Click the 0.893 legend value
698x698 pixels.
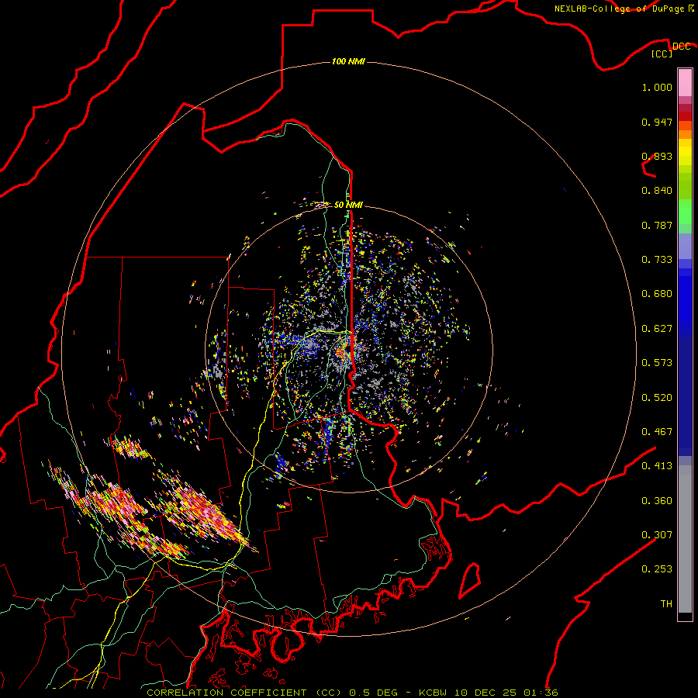(x=657, y=156)
